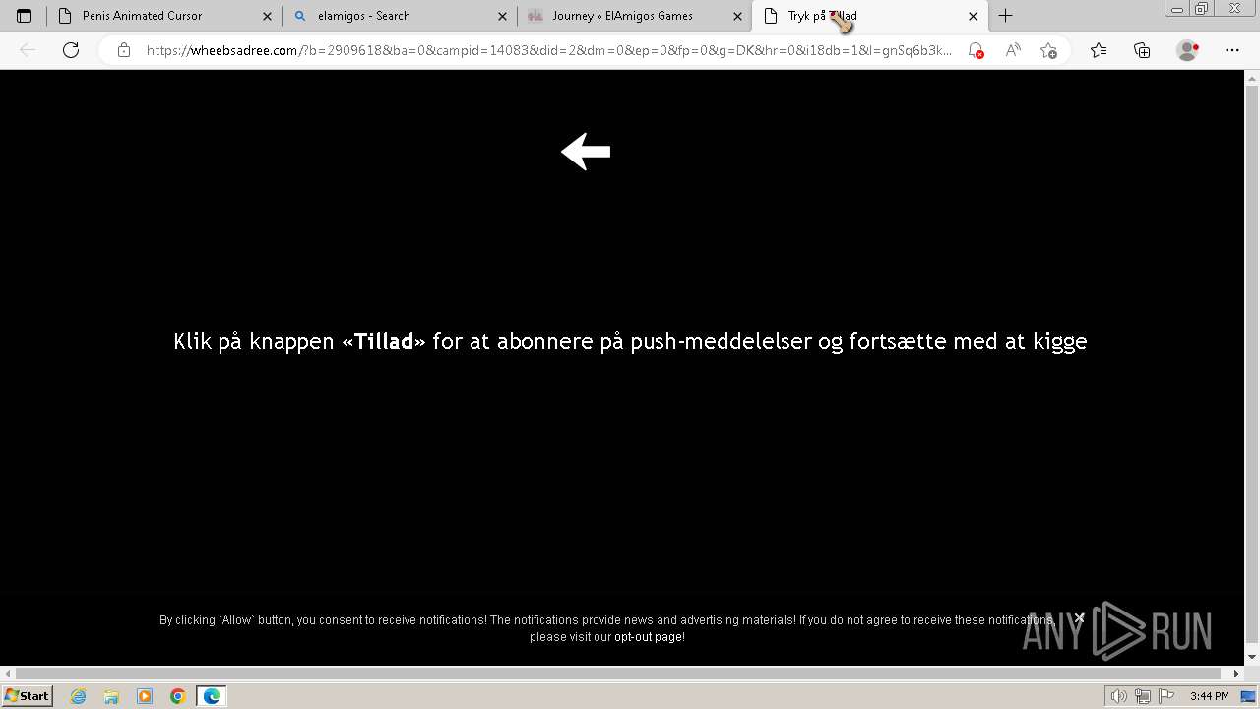Open the browser profile icon
Viewport: 1260px width, 709px height.
[1188, 50]
